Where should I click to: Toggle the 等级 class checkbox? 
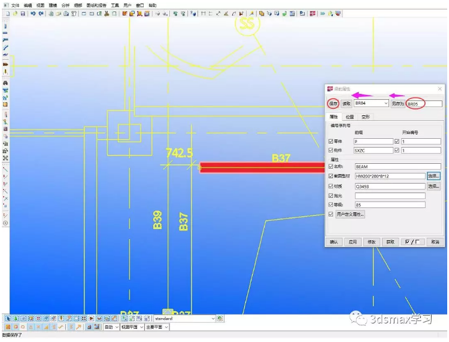(x=330, y=204)
